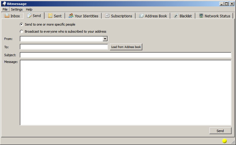Open the Help menu
236x145 pixels.
coord(29,9)
